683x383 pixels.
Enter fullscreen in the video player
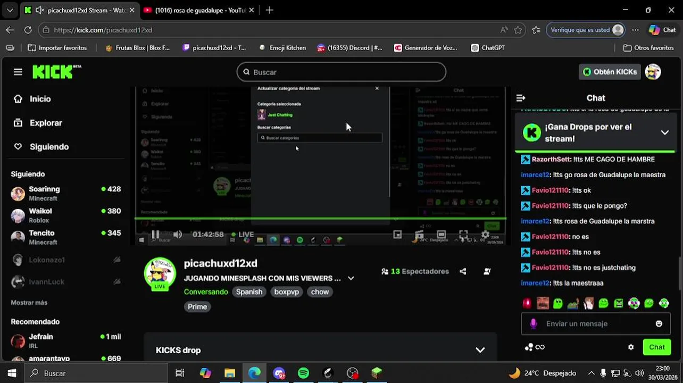pyautogui.click(x=463, y=234)
